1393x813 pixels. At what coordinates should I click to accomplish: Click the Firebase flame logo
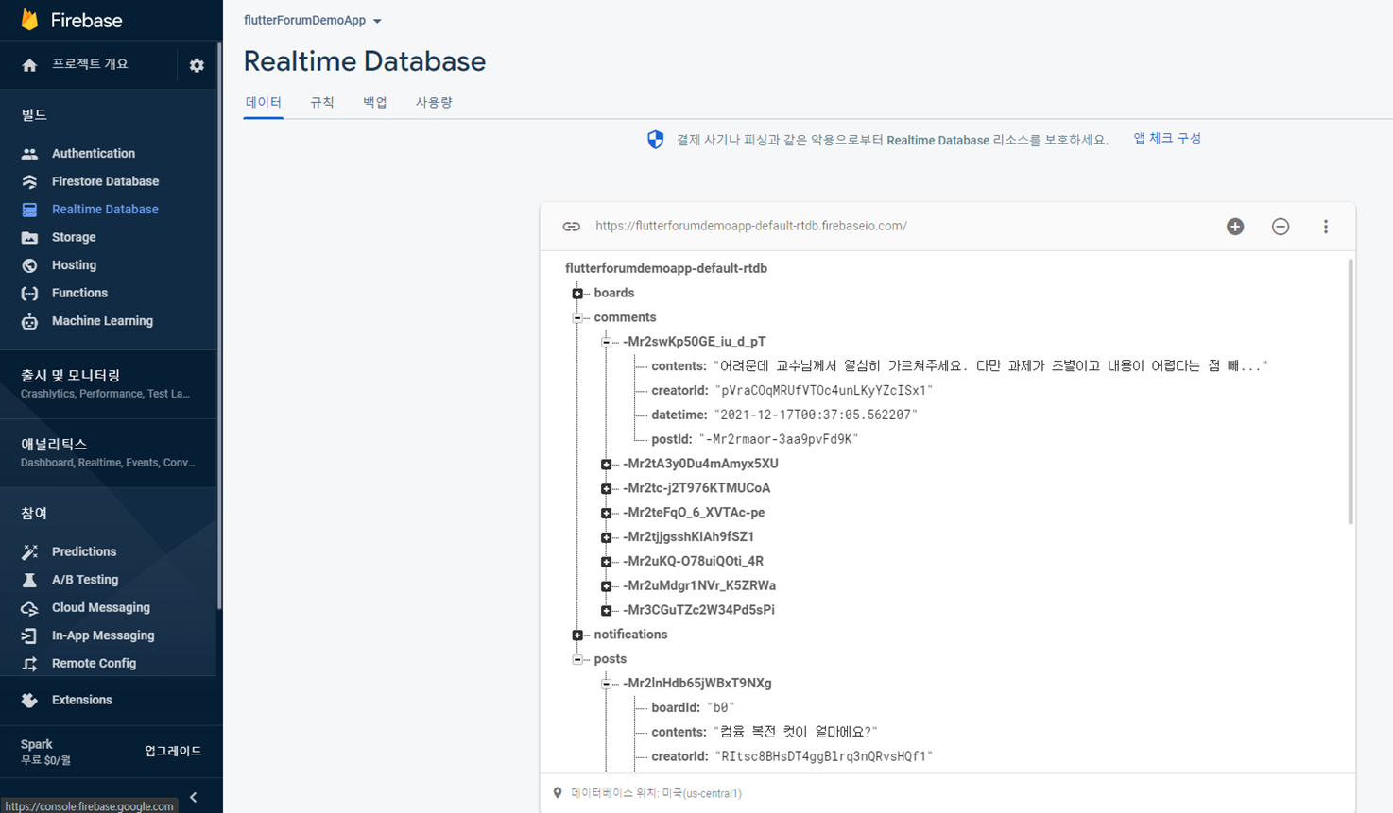(x=29, y=20)
